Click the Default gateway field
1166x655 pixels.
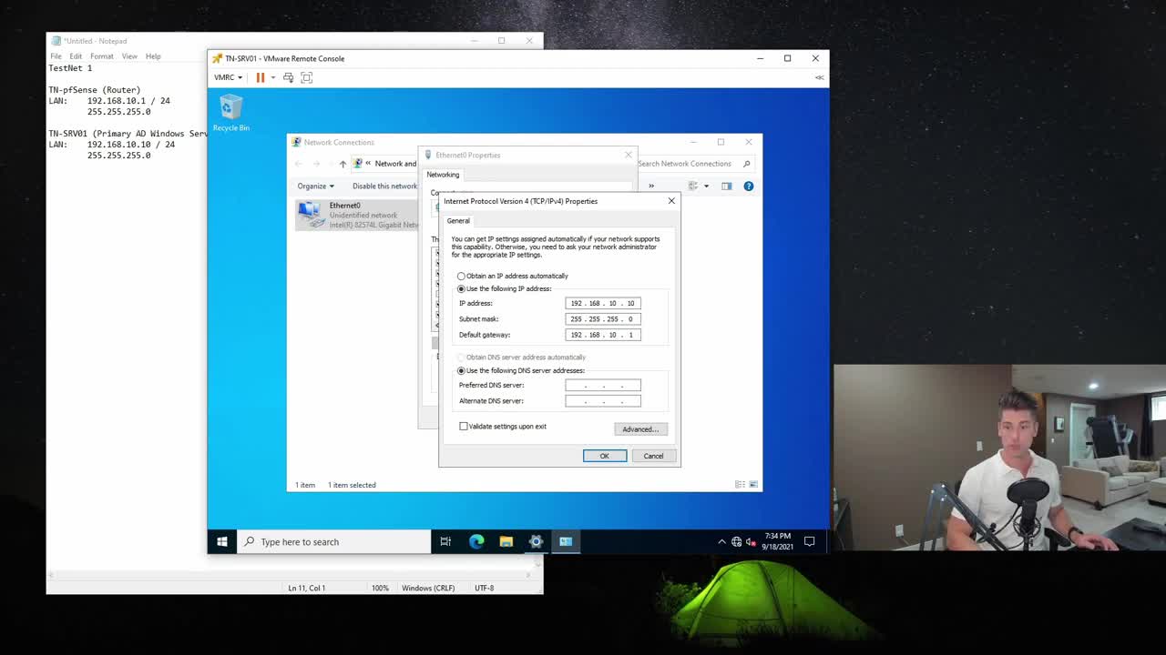[x=603, y=335]
